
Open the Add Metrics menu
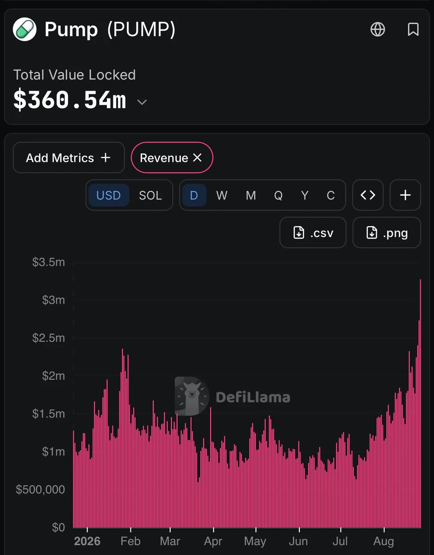(x=68, y=158)
